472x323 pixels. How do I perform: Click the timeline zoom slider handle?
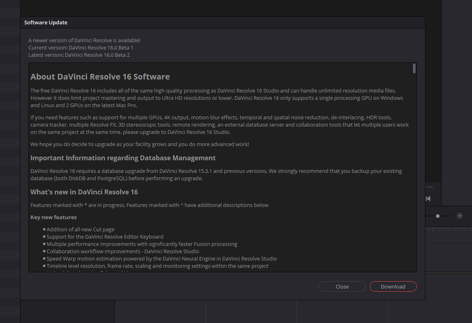pyautogui.click(x=438, y=216)
